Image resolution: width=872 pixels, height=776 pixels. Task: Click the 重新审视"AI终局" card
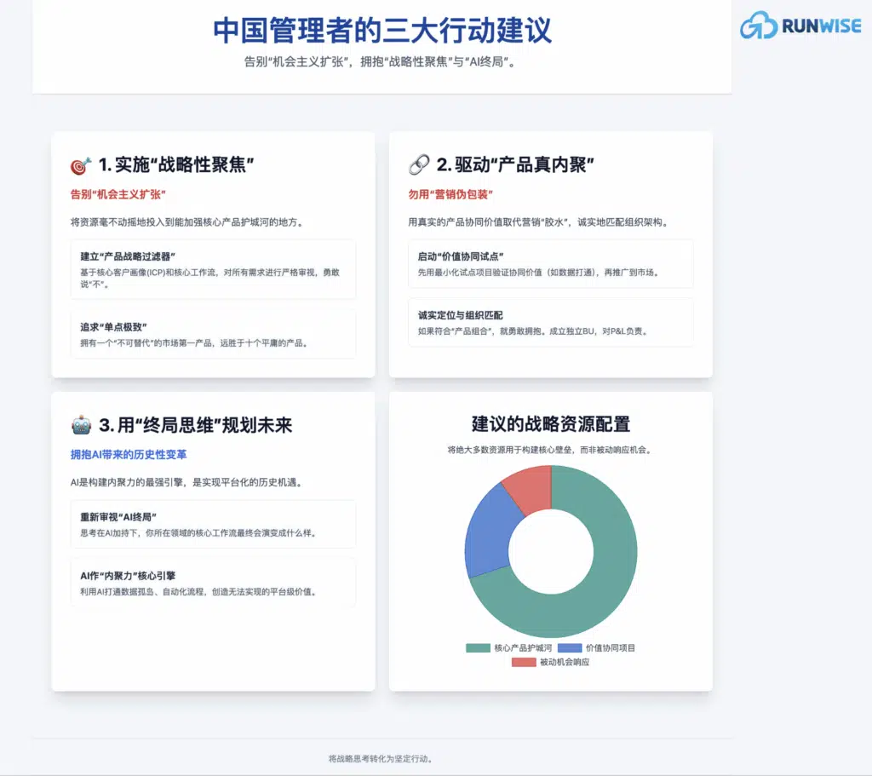[x=213, y=524]
